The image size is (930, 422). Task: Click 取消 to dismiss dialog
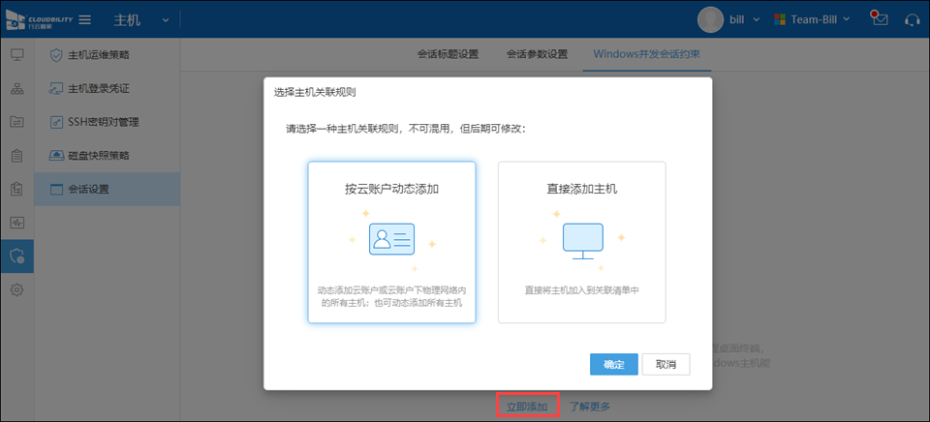pos(666,365)
